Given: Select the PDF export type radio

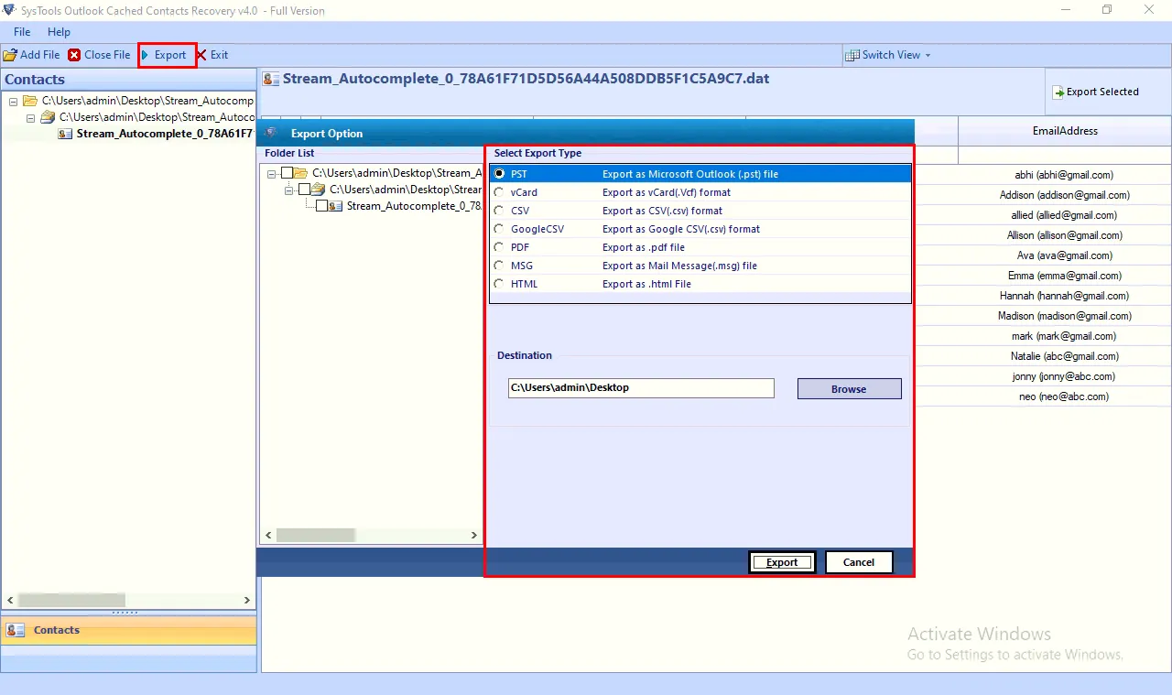Looking at the screenshot, I should pyautogui.click(x=499, y=247).
